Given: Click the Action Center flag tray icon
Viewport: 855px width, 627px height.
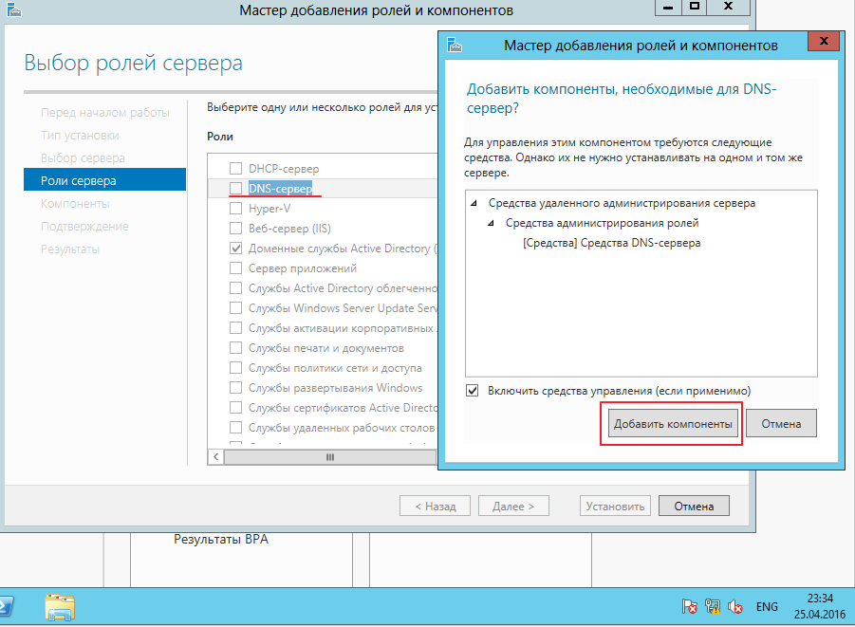Looking at the screenshot, I should tap(689, 607).
